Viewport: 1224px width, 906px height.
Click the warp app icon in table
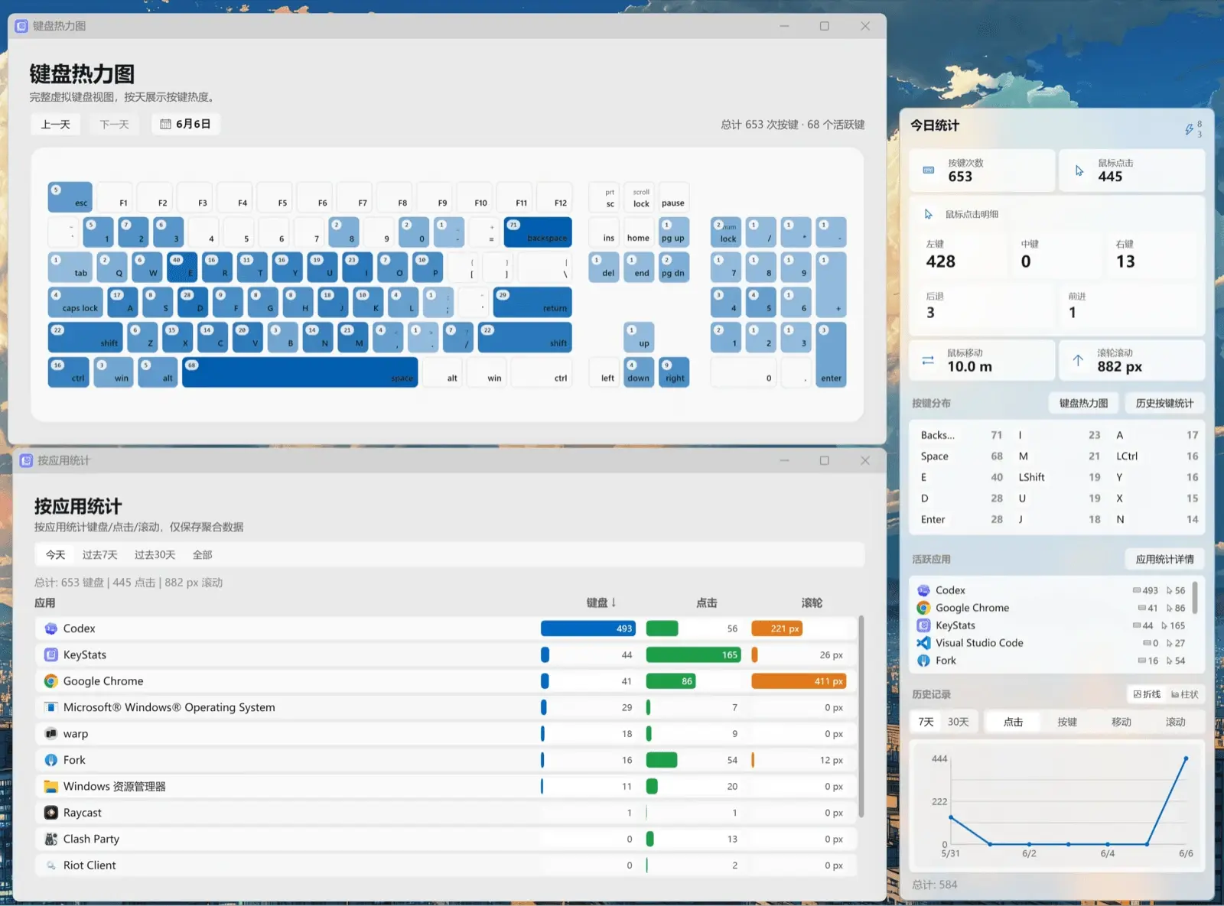50,734
